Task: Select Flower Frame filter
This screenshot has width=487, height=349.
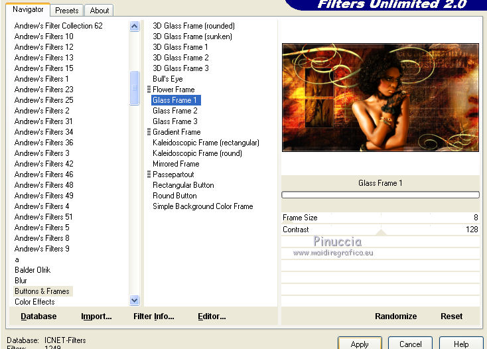Action: coord(174,90)
